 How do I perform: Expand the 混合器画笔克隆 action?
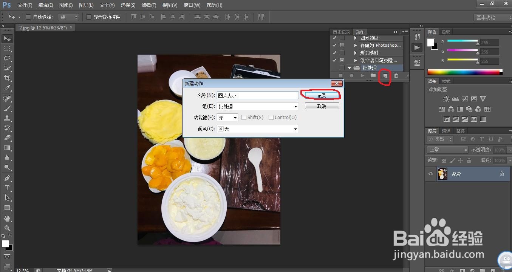click(356, 61)
